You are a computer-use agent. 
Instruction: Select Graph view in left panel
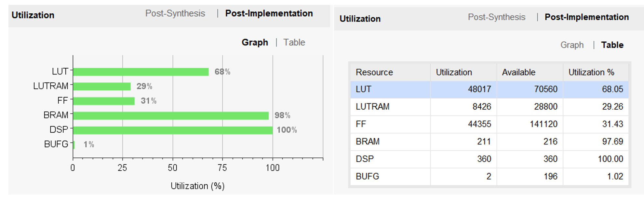pyautogui.click(x=255, y=42)
